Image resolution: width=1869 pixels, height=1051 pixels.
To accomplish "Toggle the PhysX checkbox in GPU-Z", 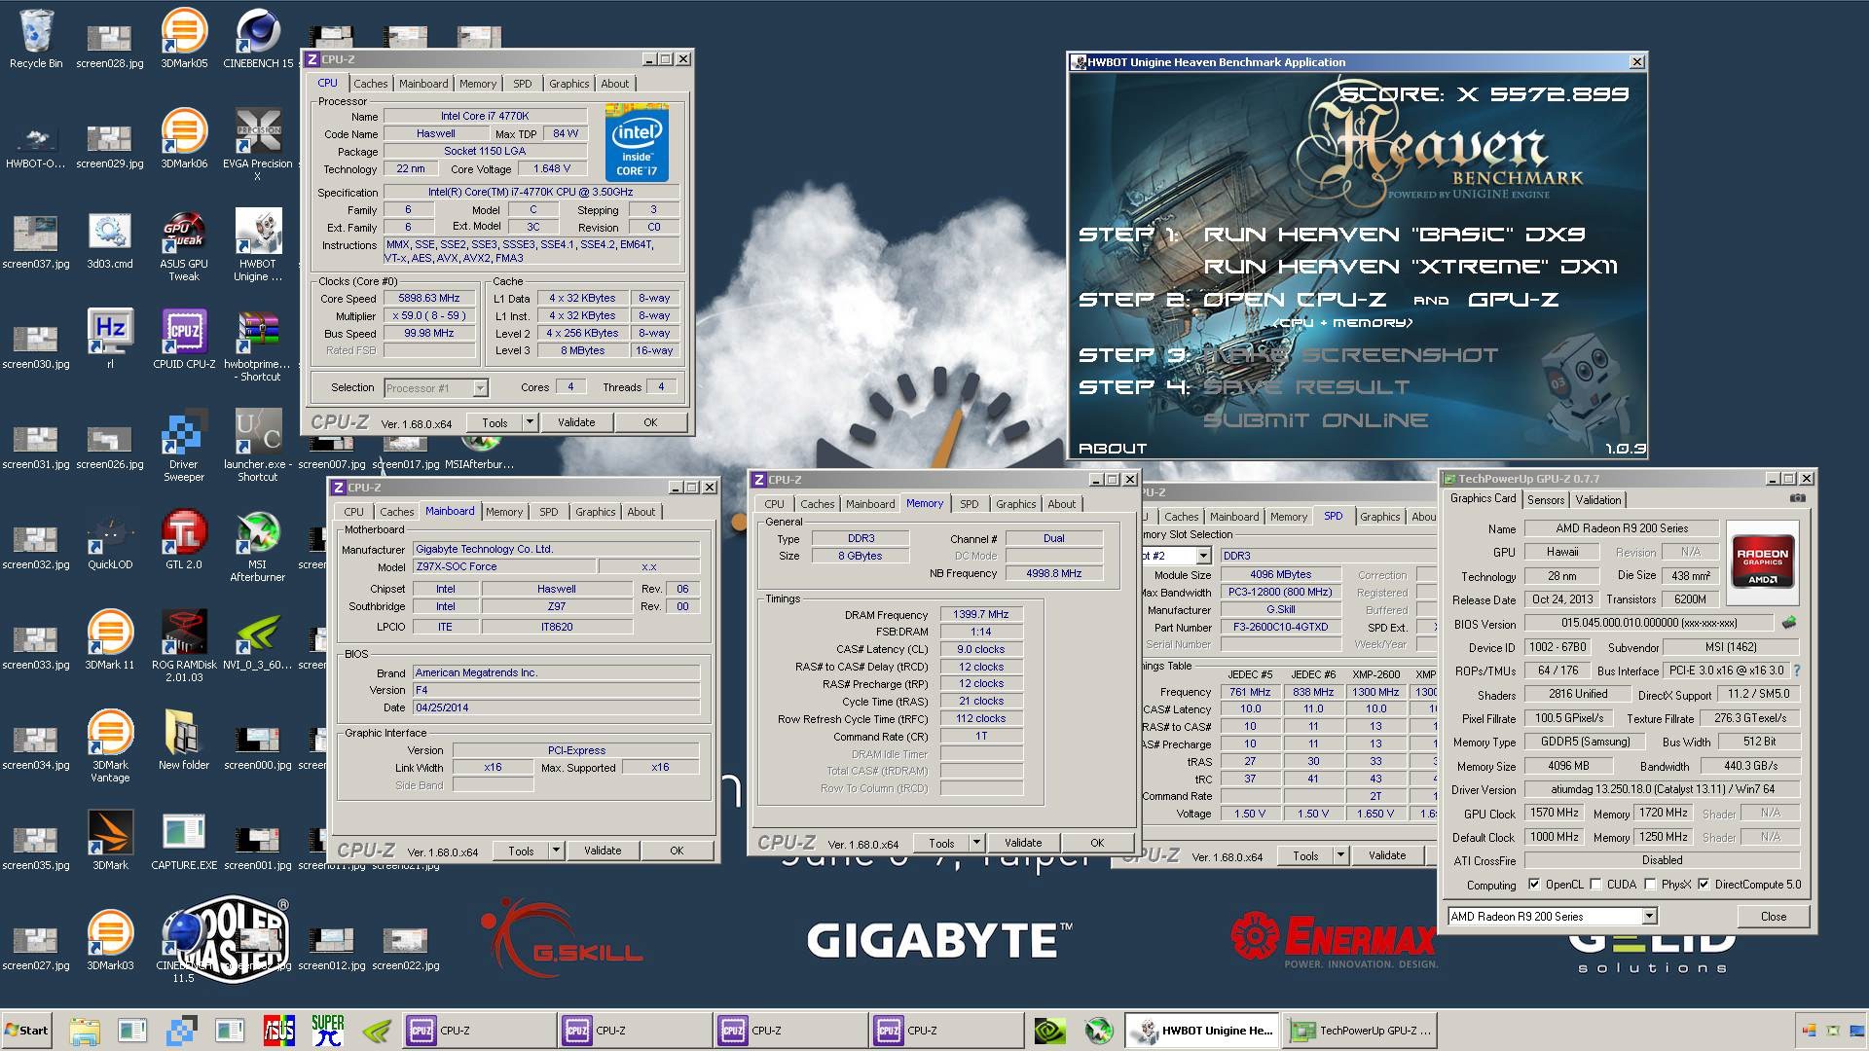I will pyautogui.click(x=1650, y=885).
